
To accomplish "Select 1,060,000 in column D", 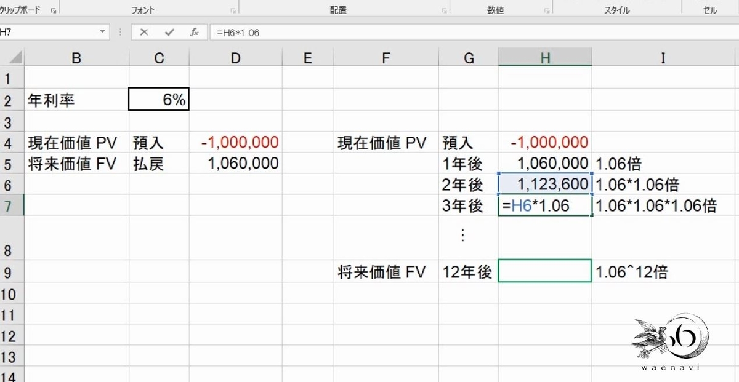I will (236, 164).
